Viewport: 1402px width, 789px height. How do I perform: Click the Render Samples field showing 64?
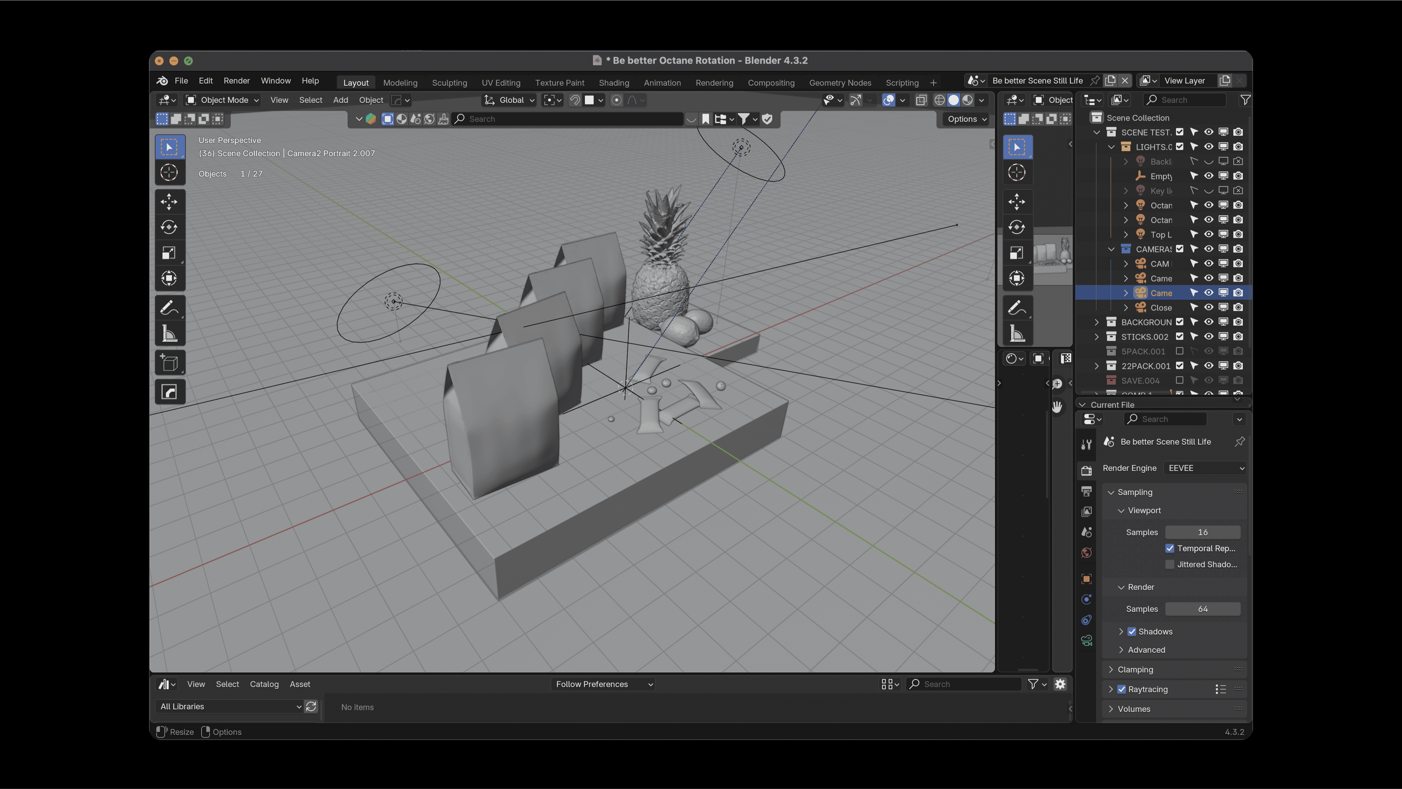tap(1203, 609)
